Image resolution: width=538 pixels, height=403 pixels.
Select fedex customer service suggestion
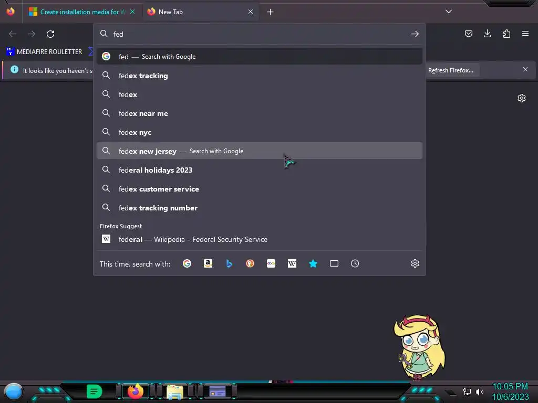point(260,189)
